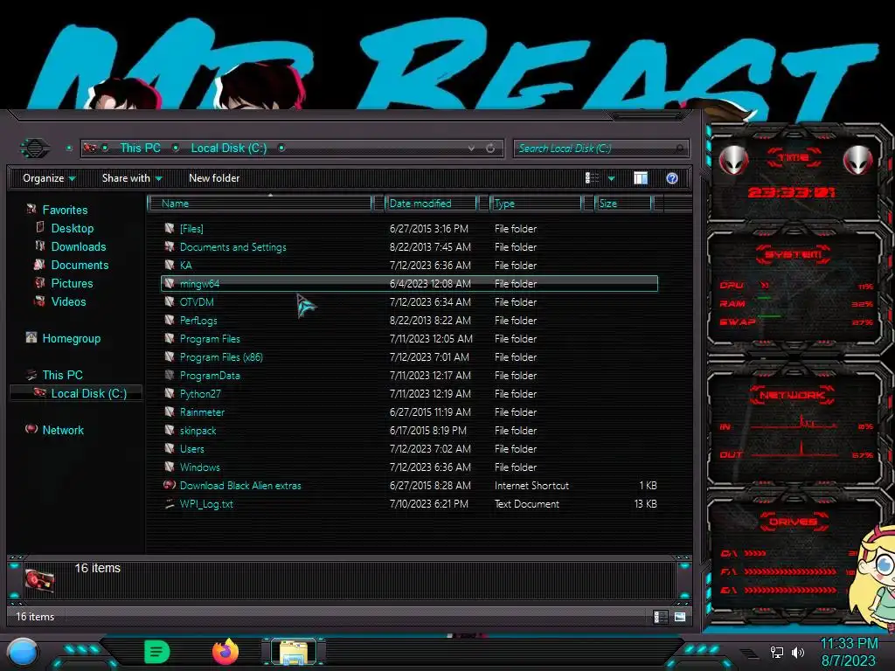Select This PC in the address breadcrumb
Viewport: 895px width, 671px height.
140,148
